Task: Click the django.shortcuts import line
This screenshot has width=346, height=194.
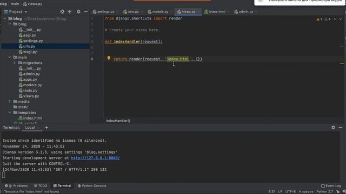Action: tap(144, 18)
